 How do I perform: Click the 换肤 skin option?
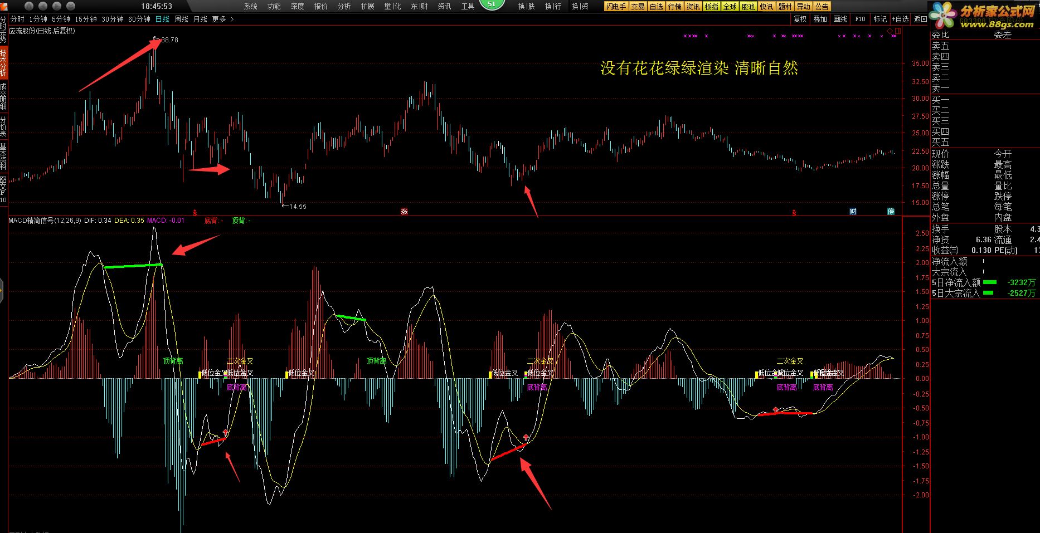pyautogui.click(x=526, y=6)
